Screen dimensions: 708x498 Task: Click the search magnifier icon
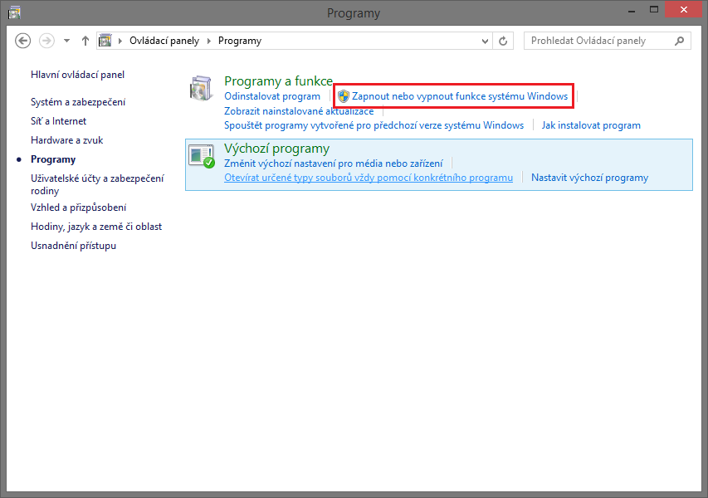click(679, 40)
